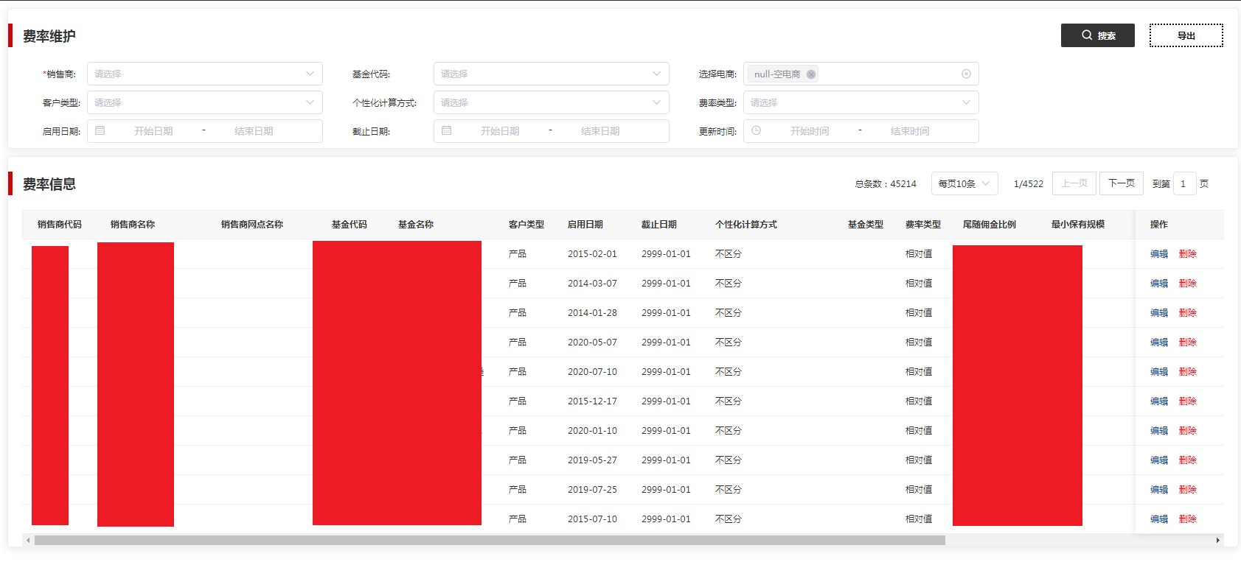Screen dimensions: 1241x562
Task: Select 启用日期 end date field
Action: coord(254,131)
